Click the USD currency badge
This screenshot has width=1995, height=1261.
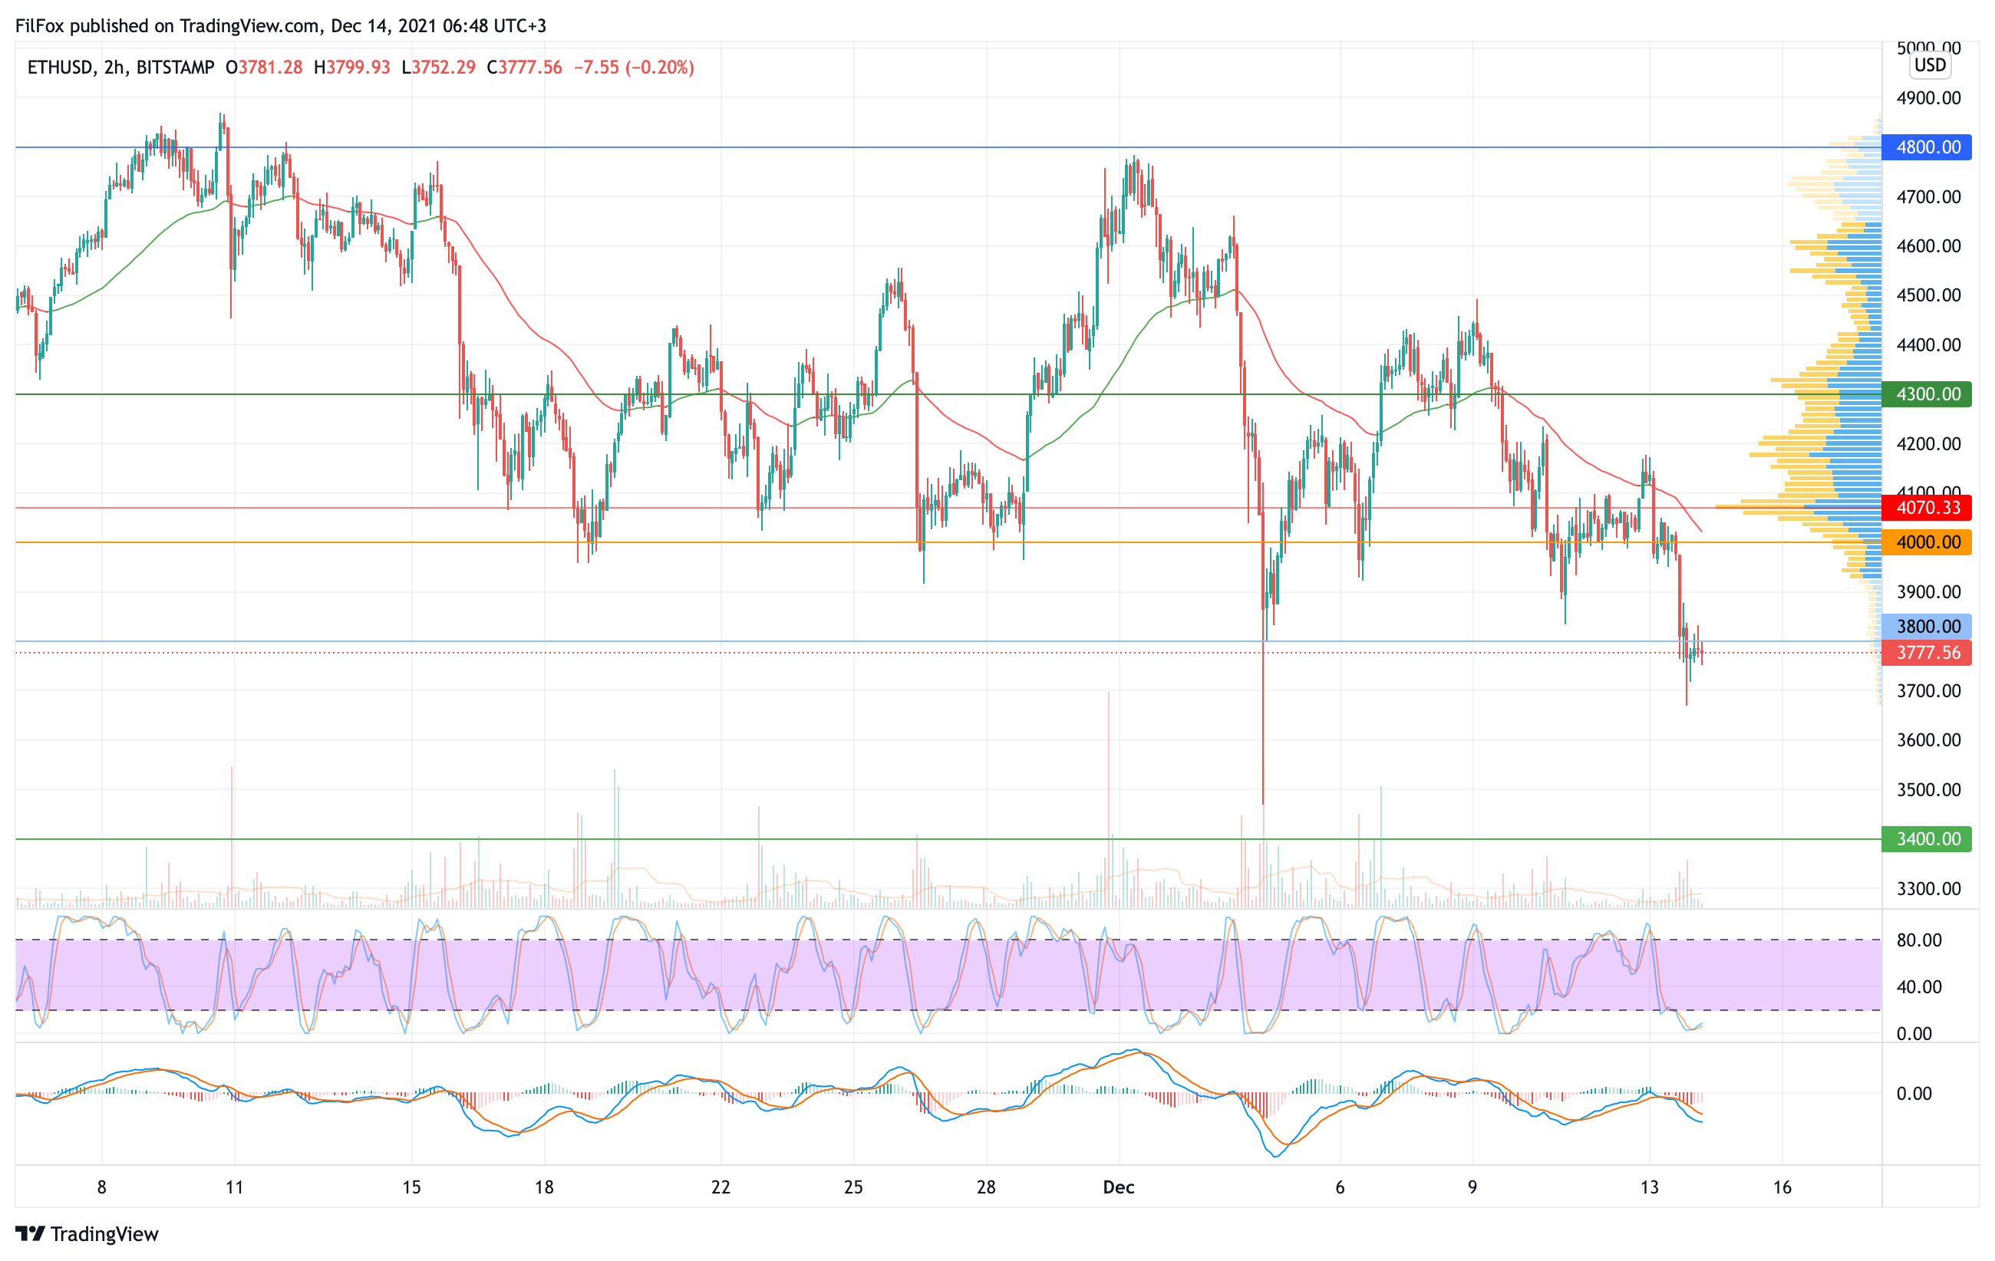pos(1930,65)
